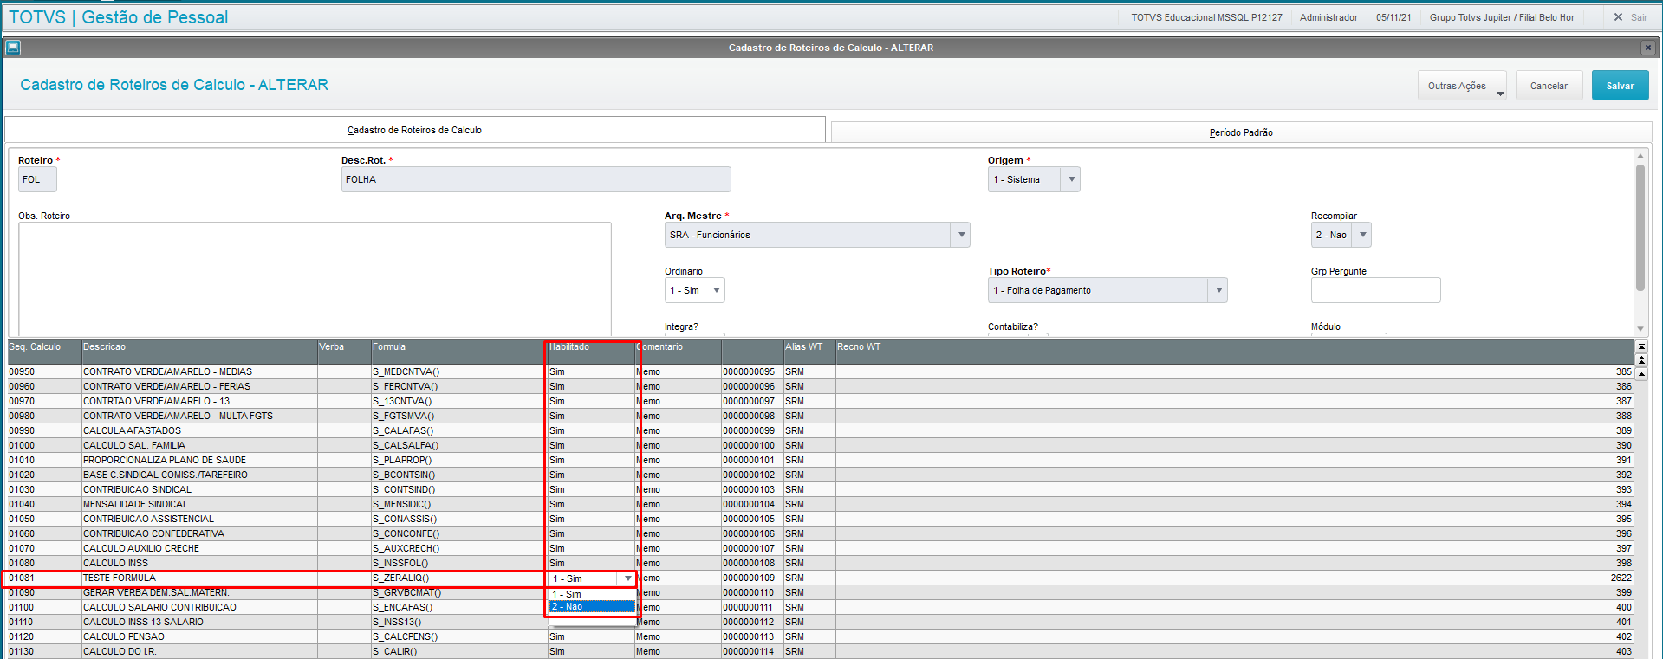Select row GERAR VERBA DEM.SAL.MATERN.
Viewport: 1663px width, 659px height.
[x=820, y=593]
